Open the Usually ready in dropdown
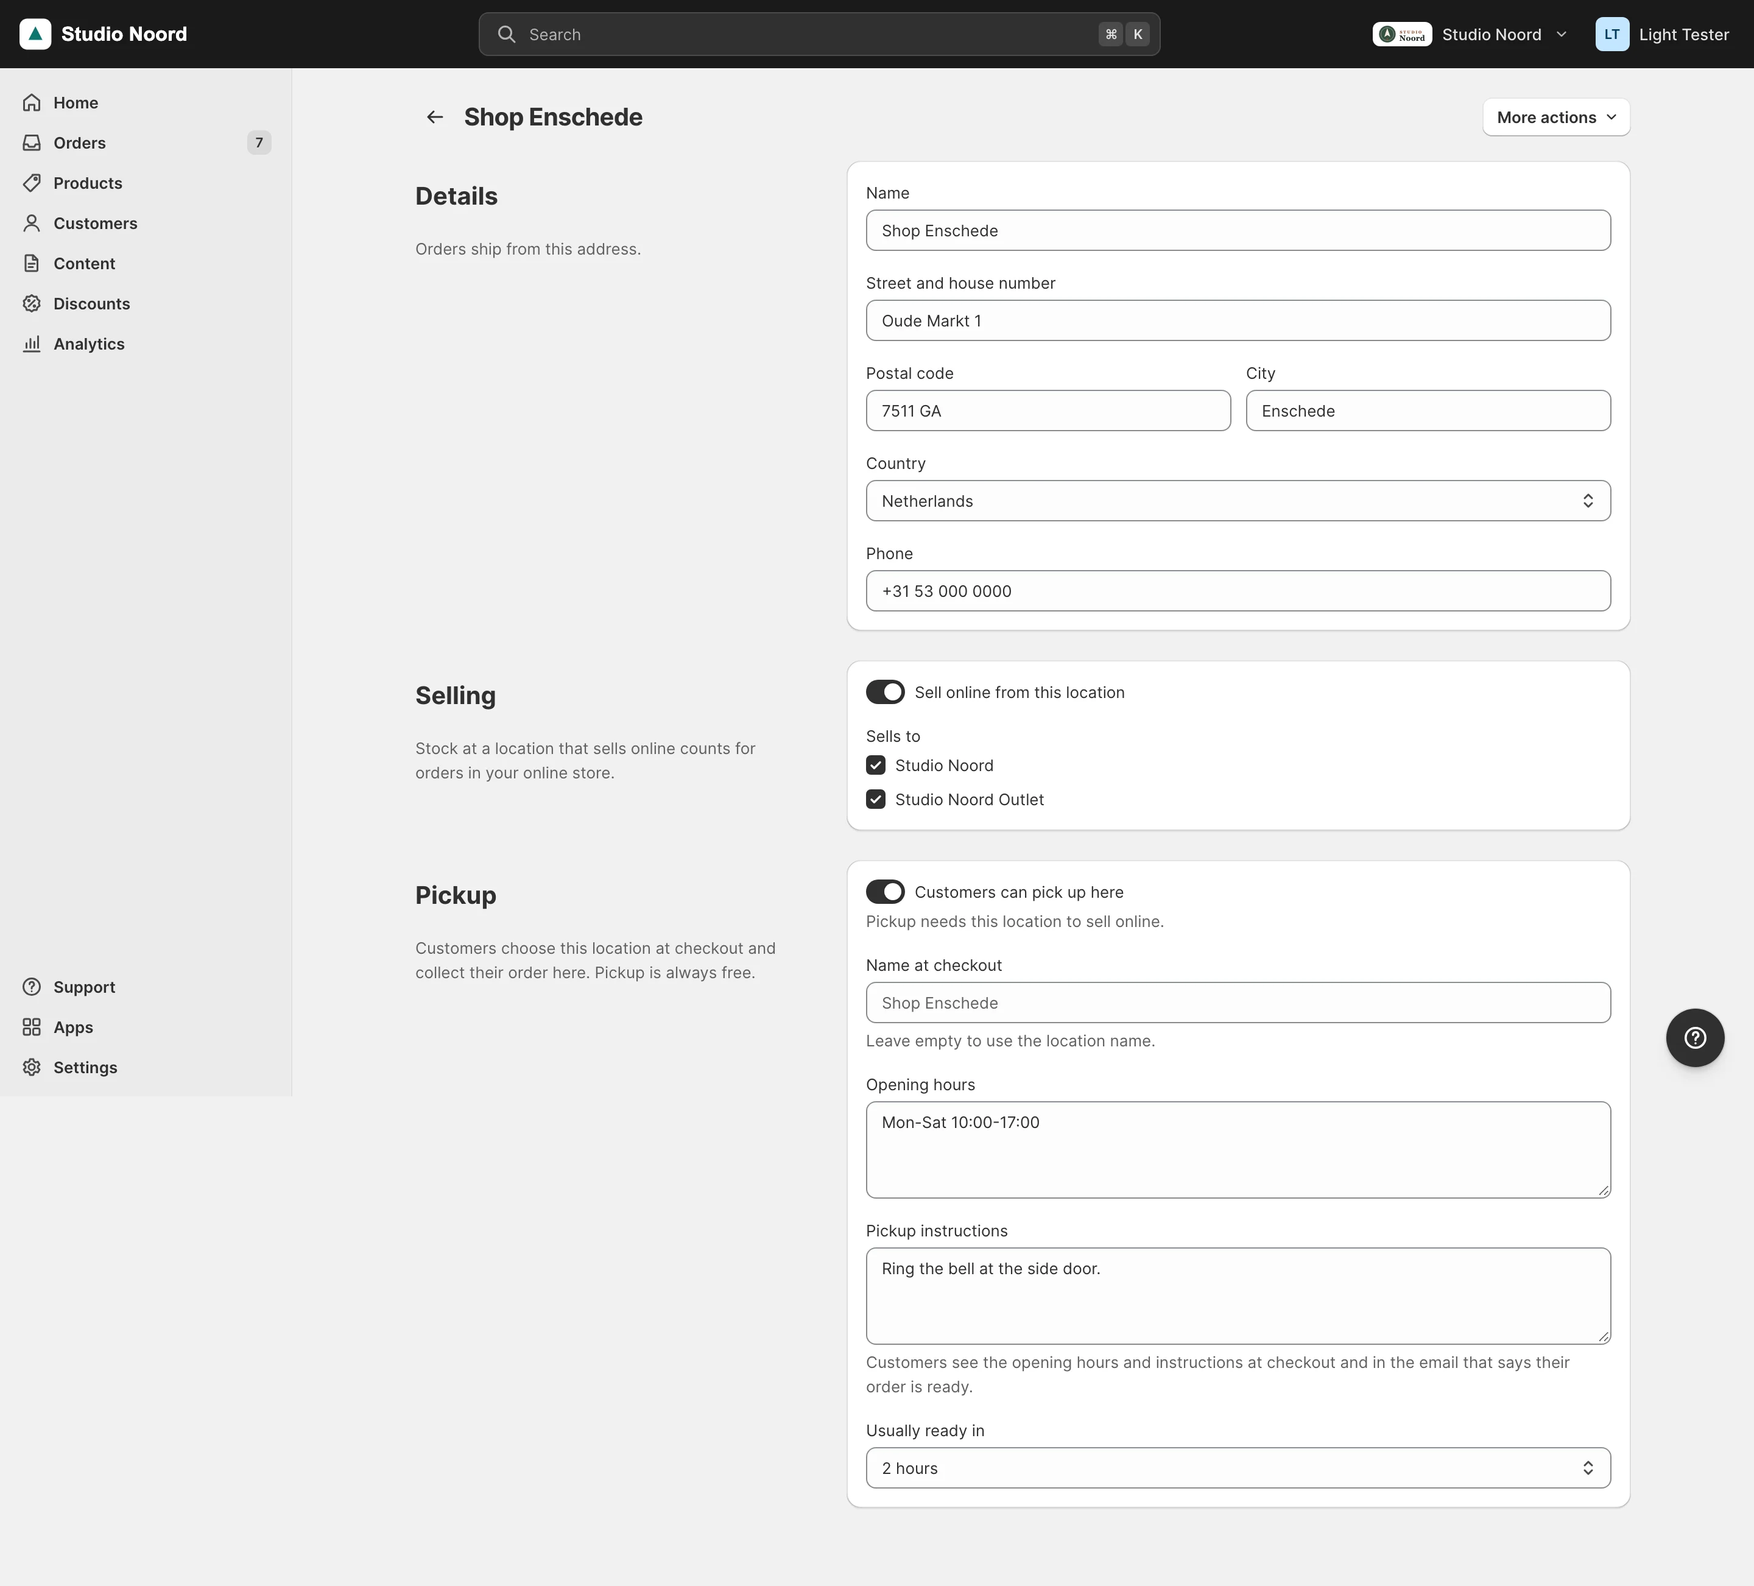This screenshot has height=1586, width=1754. pos(1238,1468)
